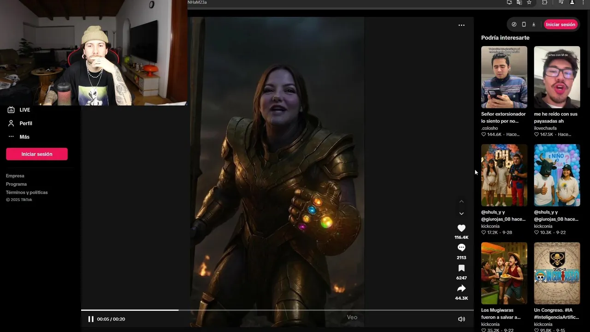
Task: Click the TikTok coin icon in top pill
Action: 514,24
